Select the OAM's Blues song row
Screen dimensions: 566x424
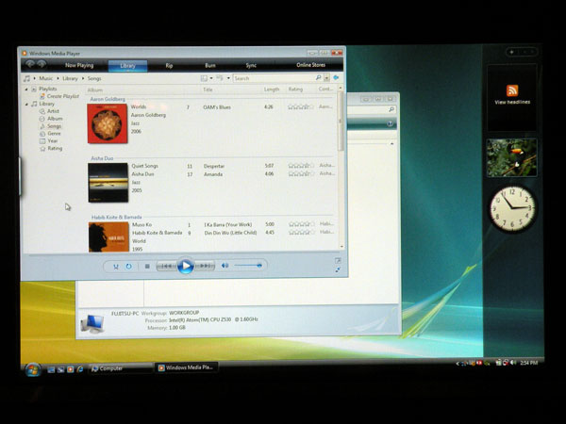tap(259, 107)
